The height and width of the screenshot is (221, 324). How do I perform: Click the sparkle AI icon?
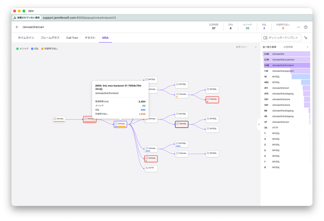click(x=306, y=38)
